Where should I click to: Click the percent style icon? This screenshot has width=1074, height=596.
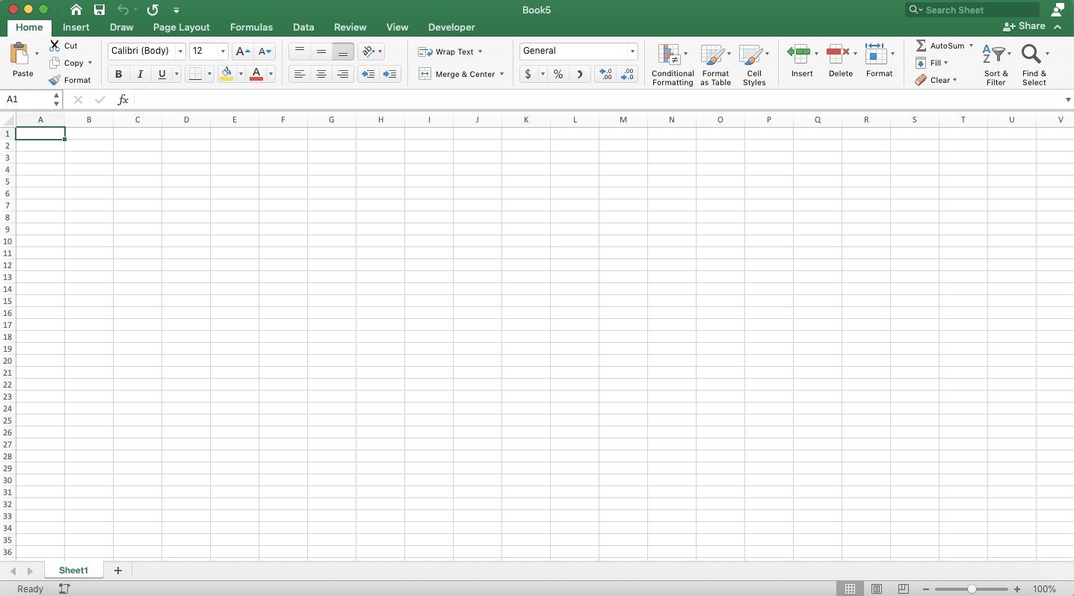pyautogui.click(x=557, y=74)
